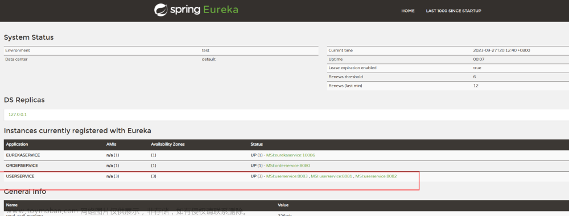569x216 pixels.
Task: Open MSI:orderservice:8080 instance link
Action: click(x=288, y=166)
